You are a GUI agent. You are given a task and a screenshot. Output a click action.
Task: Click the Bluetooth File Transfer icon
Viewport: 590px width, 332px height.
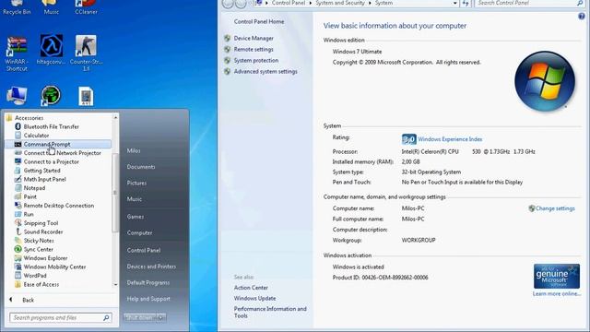tap(18, 126)
